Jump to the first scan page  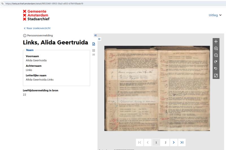click(139, 142)
